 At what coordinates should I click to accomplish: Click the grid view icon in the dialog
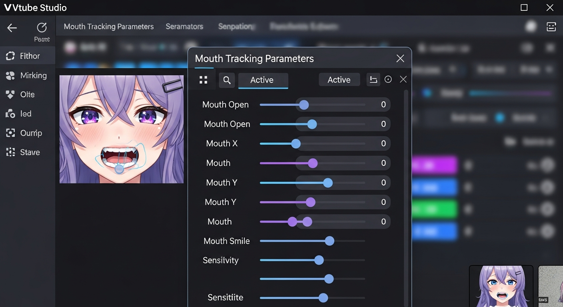tap(203, 80)
